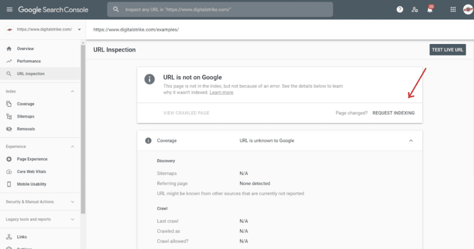
Task: Click the Crawl subsection heading
Action: (162, 209)
